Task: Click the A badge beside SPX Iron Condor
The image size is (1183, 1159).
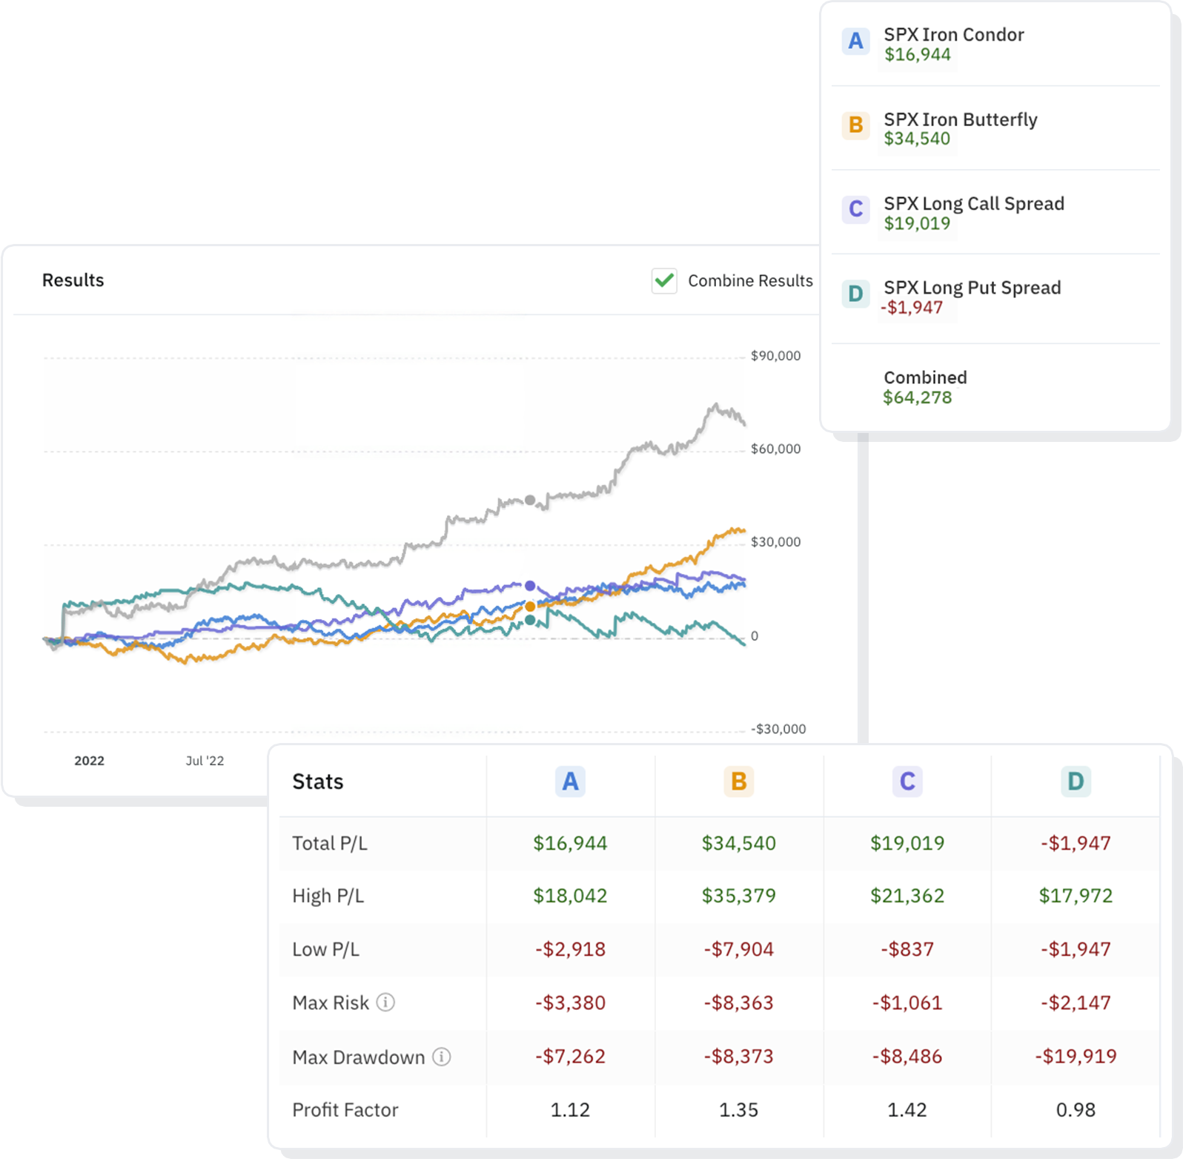Action: 855,42
